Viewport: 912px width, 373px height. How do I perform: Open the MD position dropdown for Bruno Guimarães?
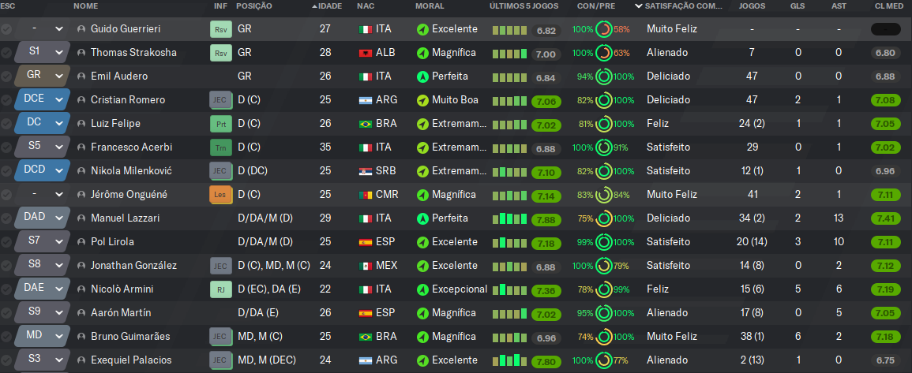point(58,337)
